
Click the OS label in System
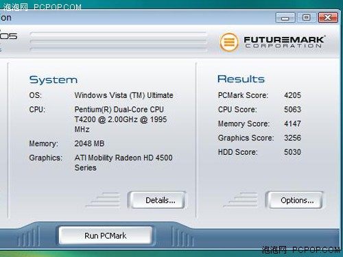coord(36,95)
